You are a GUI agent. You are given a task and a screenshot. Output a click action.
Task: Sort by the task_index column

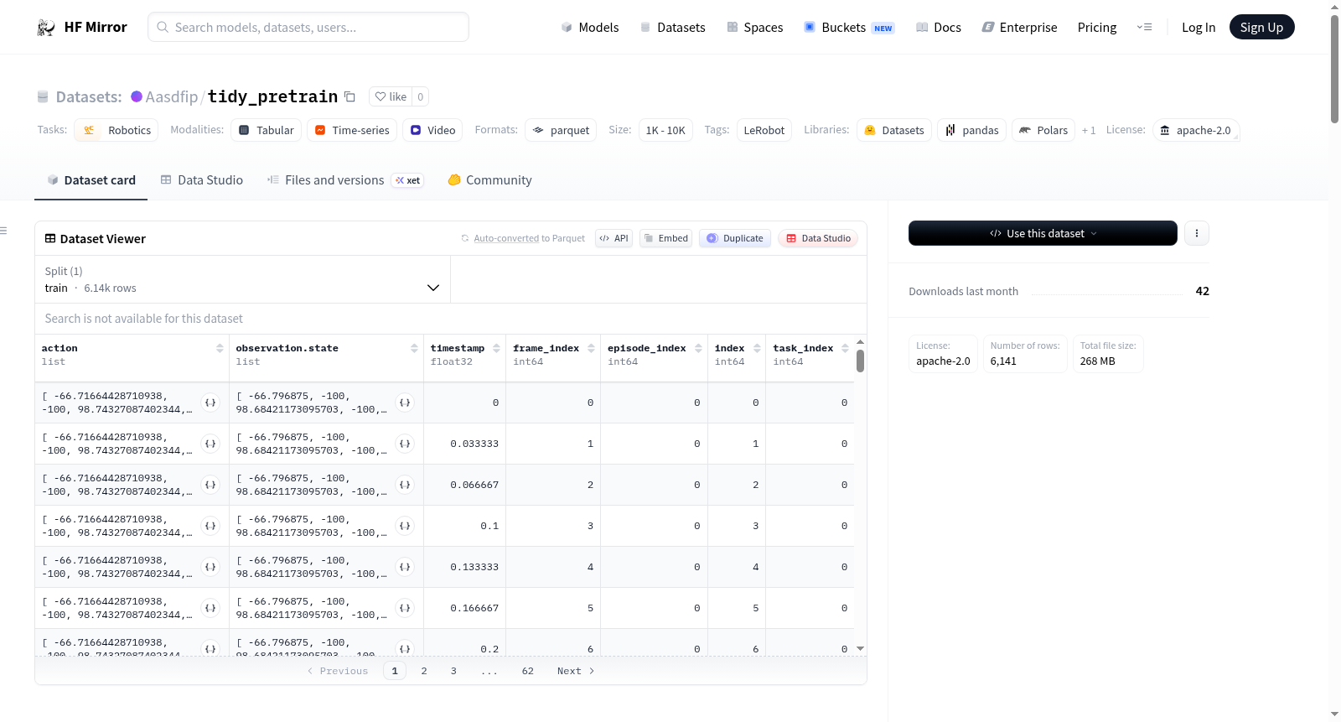coord(845,348)
